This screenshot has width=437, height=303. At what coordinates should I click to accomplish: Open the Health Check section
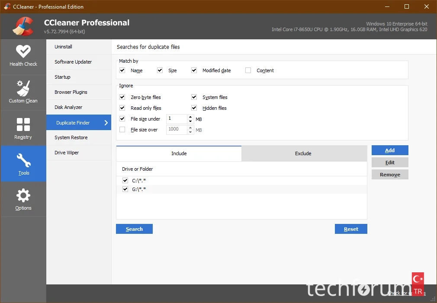tap(23, 57)
